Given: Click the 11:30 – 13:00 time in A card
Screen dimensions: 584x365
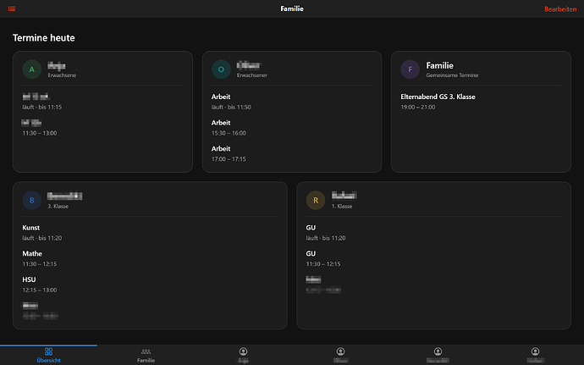Looking at the screenshot, I should [x=40, y=134].
